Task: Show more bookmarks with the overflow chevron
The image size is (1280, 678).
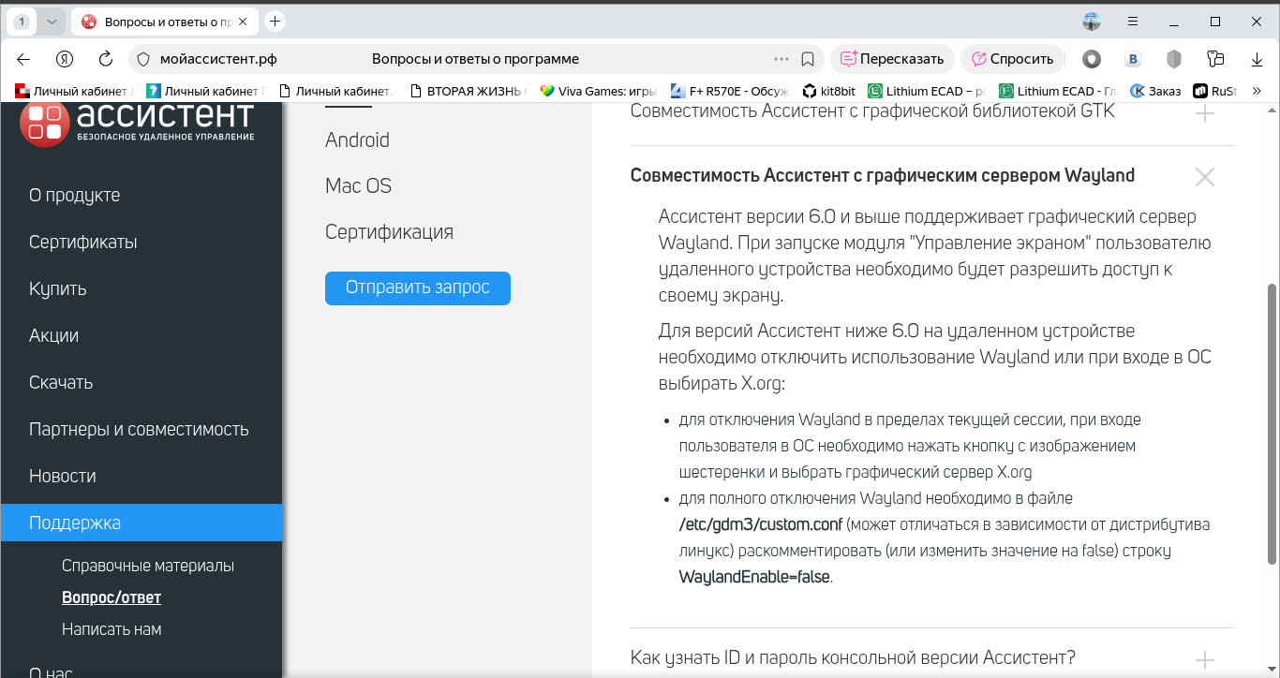Action: [x=1258, y=91]
